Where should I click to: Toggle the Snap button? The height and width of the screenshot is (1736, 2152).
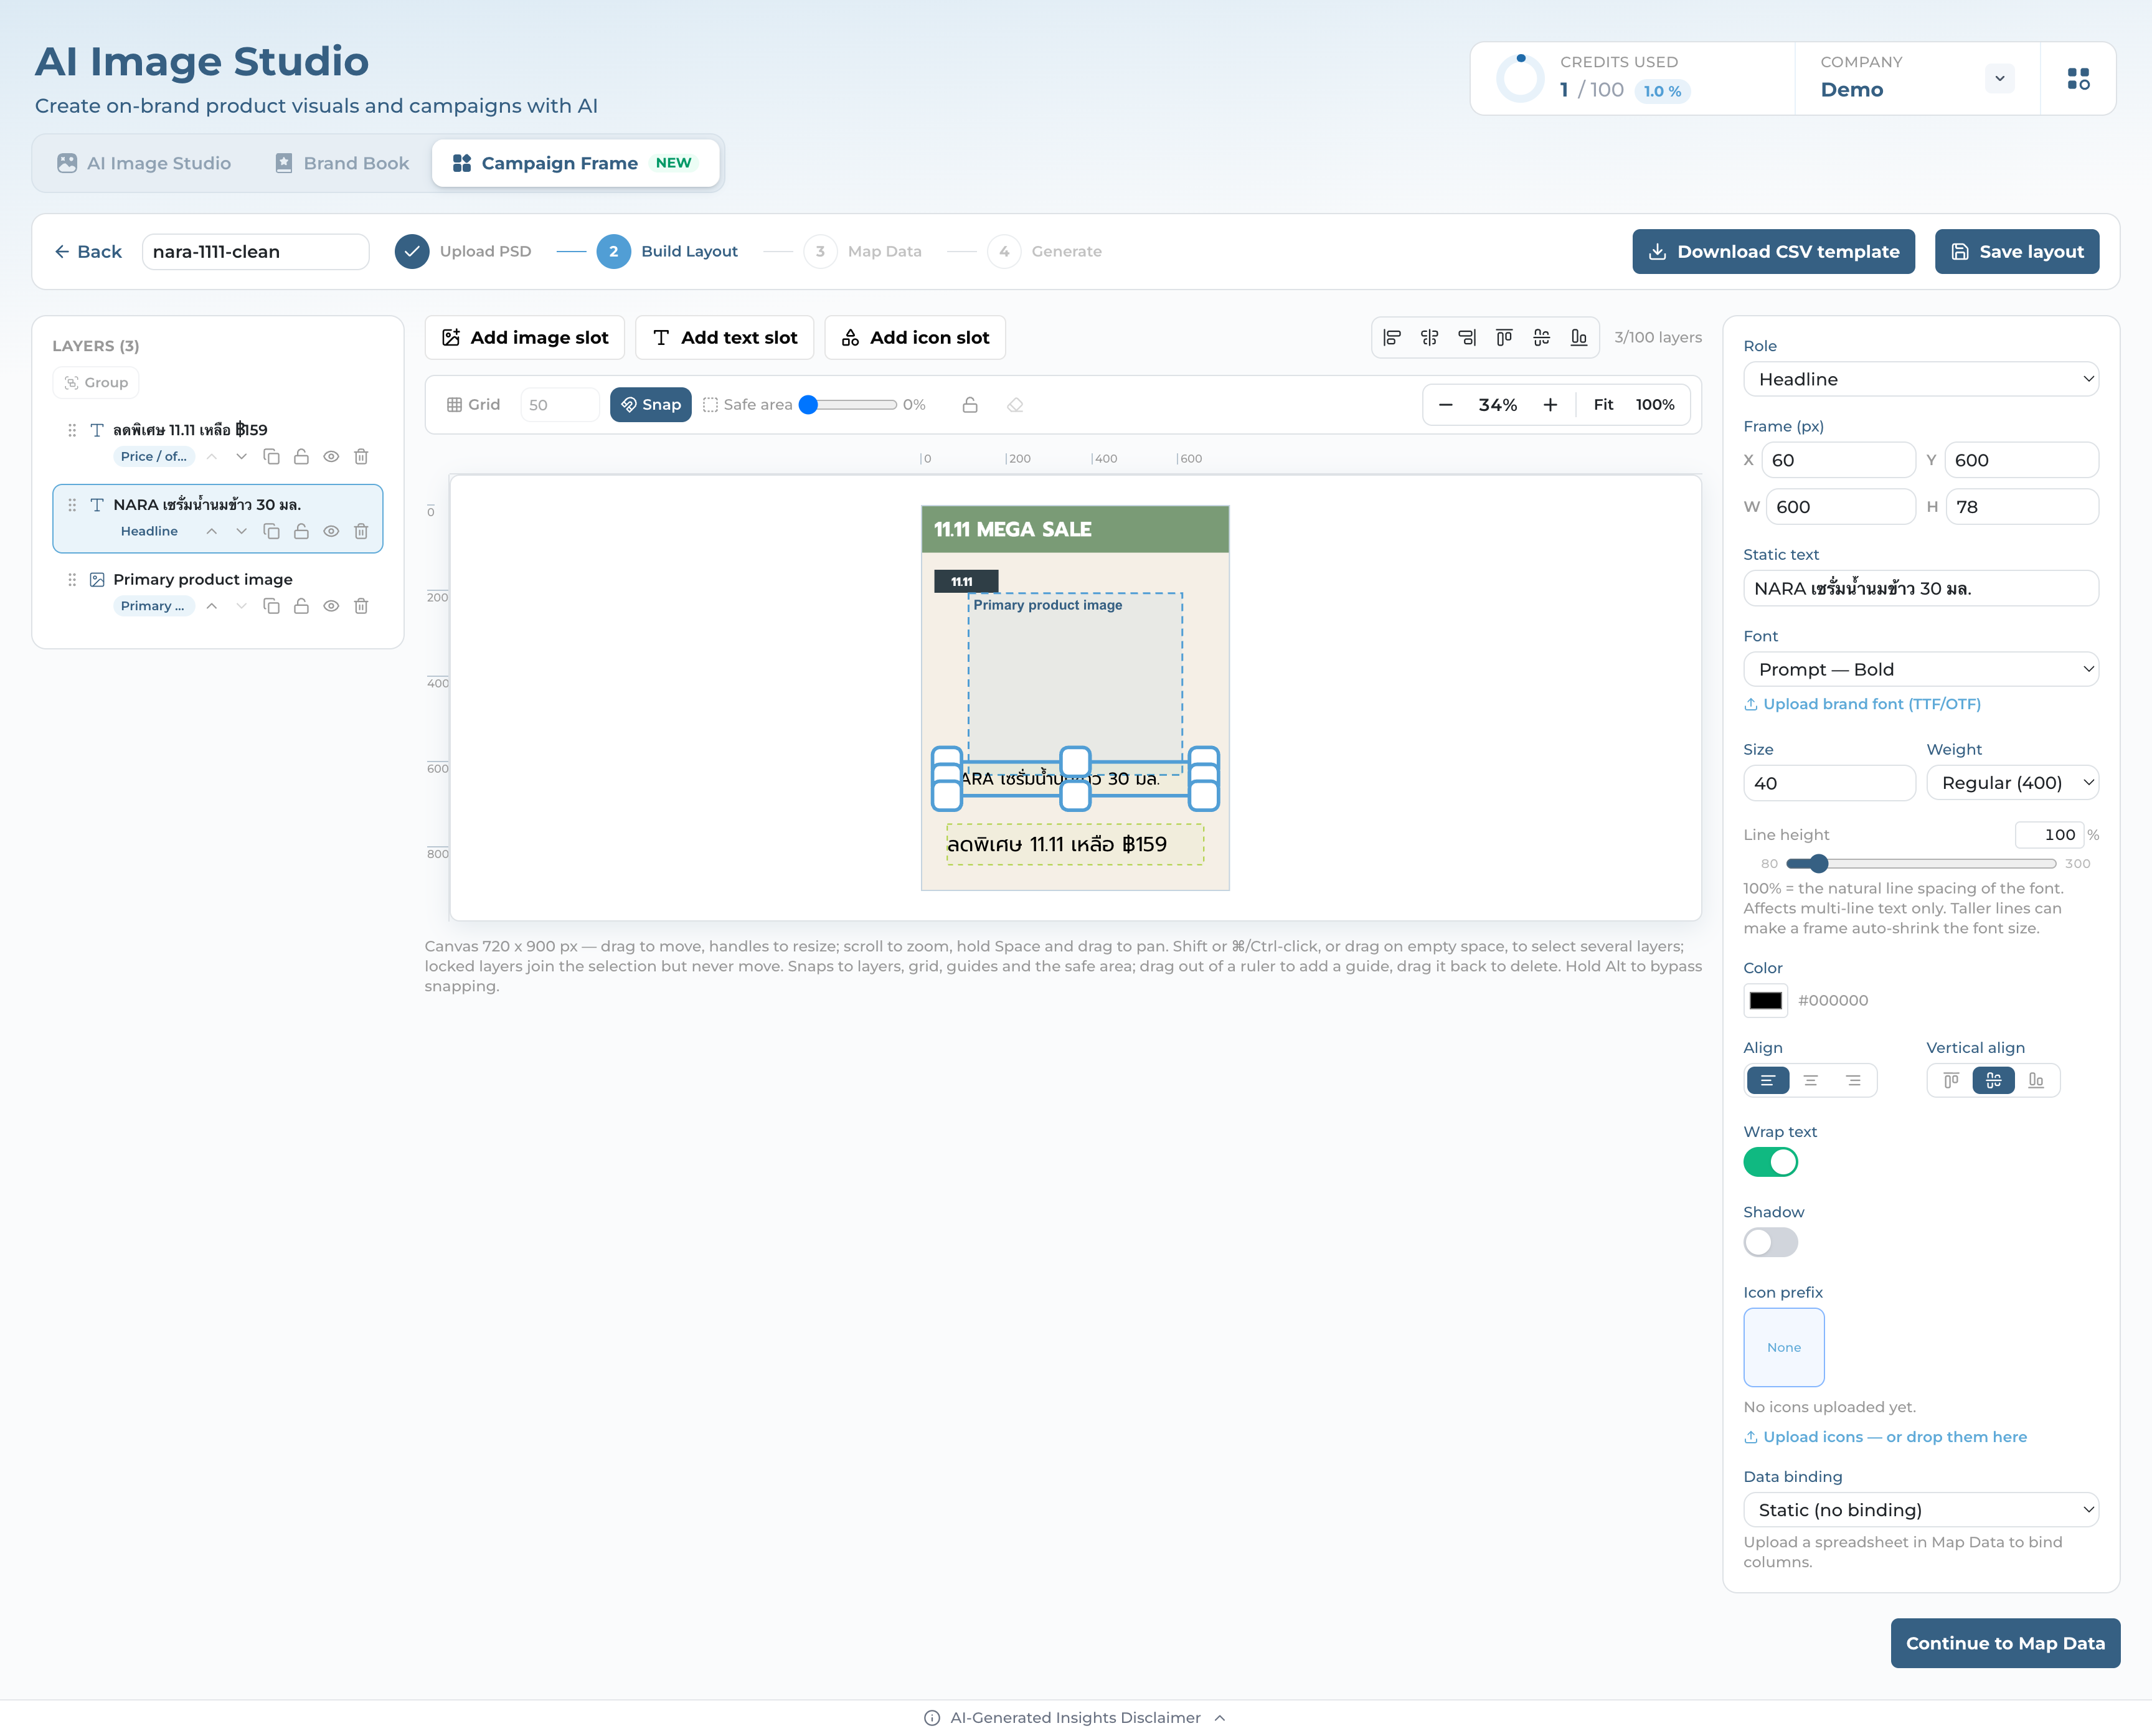pos(651,405)
